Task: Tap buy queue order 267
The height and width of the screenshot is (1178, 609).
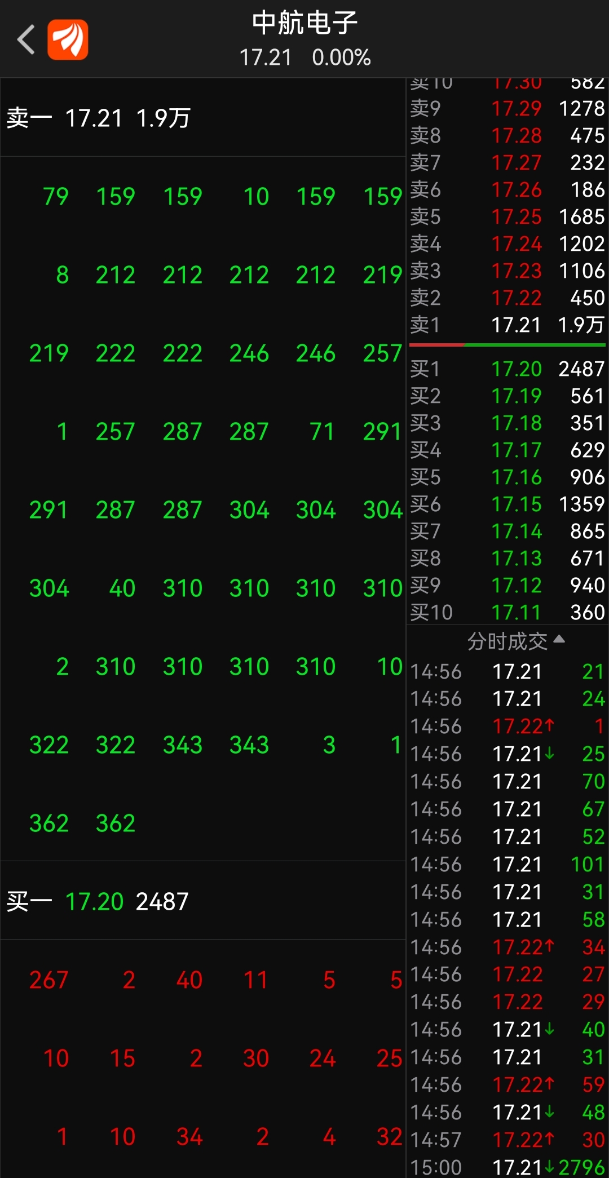Action: pos(49,980)
